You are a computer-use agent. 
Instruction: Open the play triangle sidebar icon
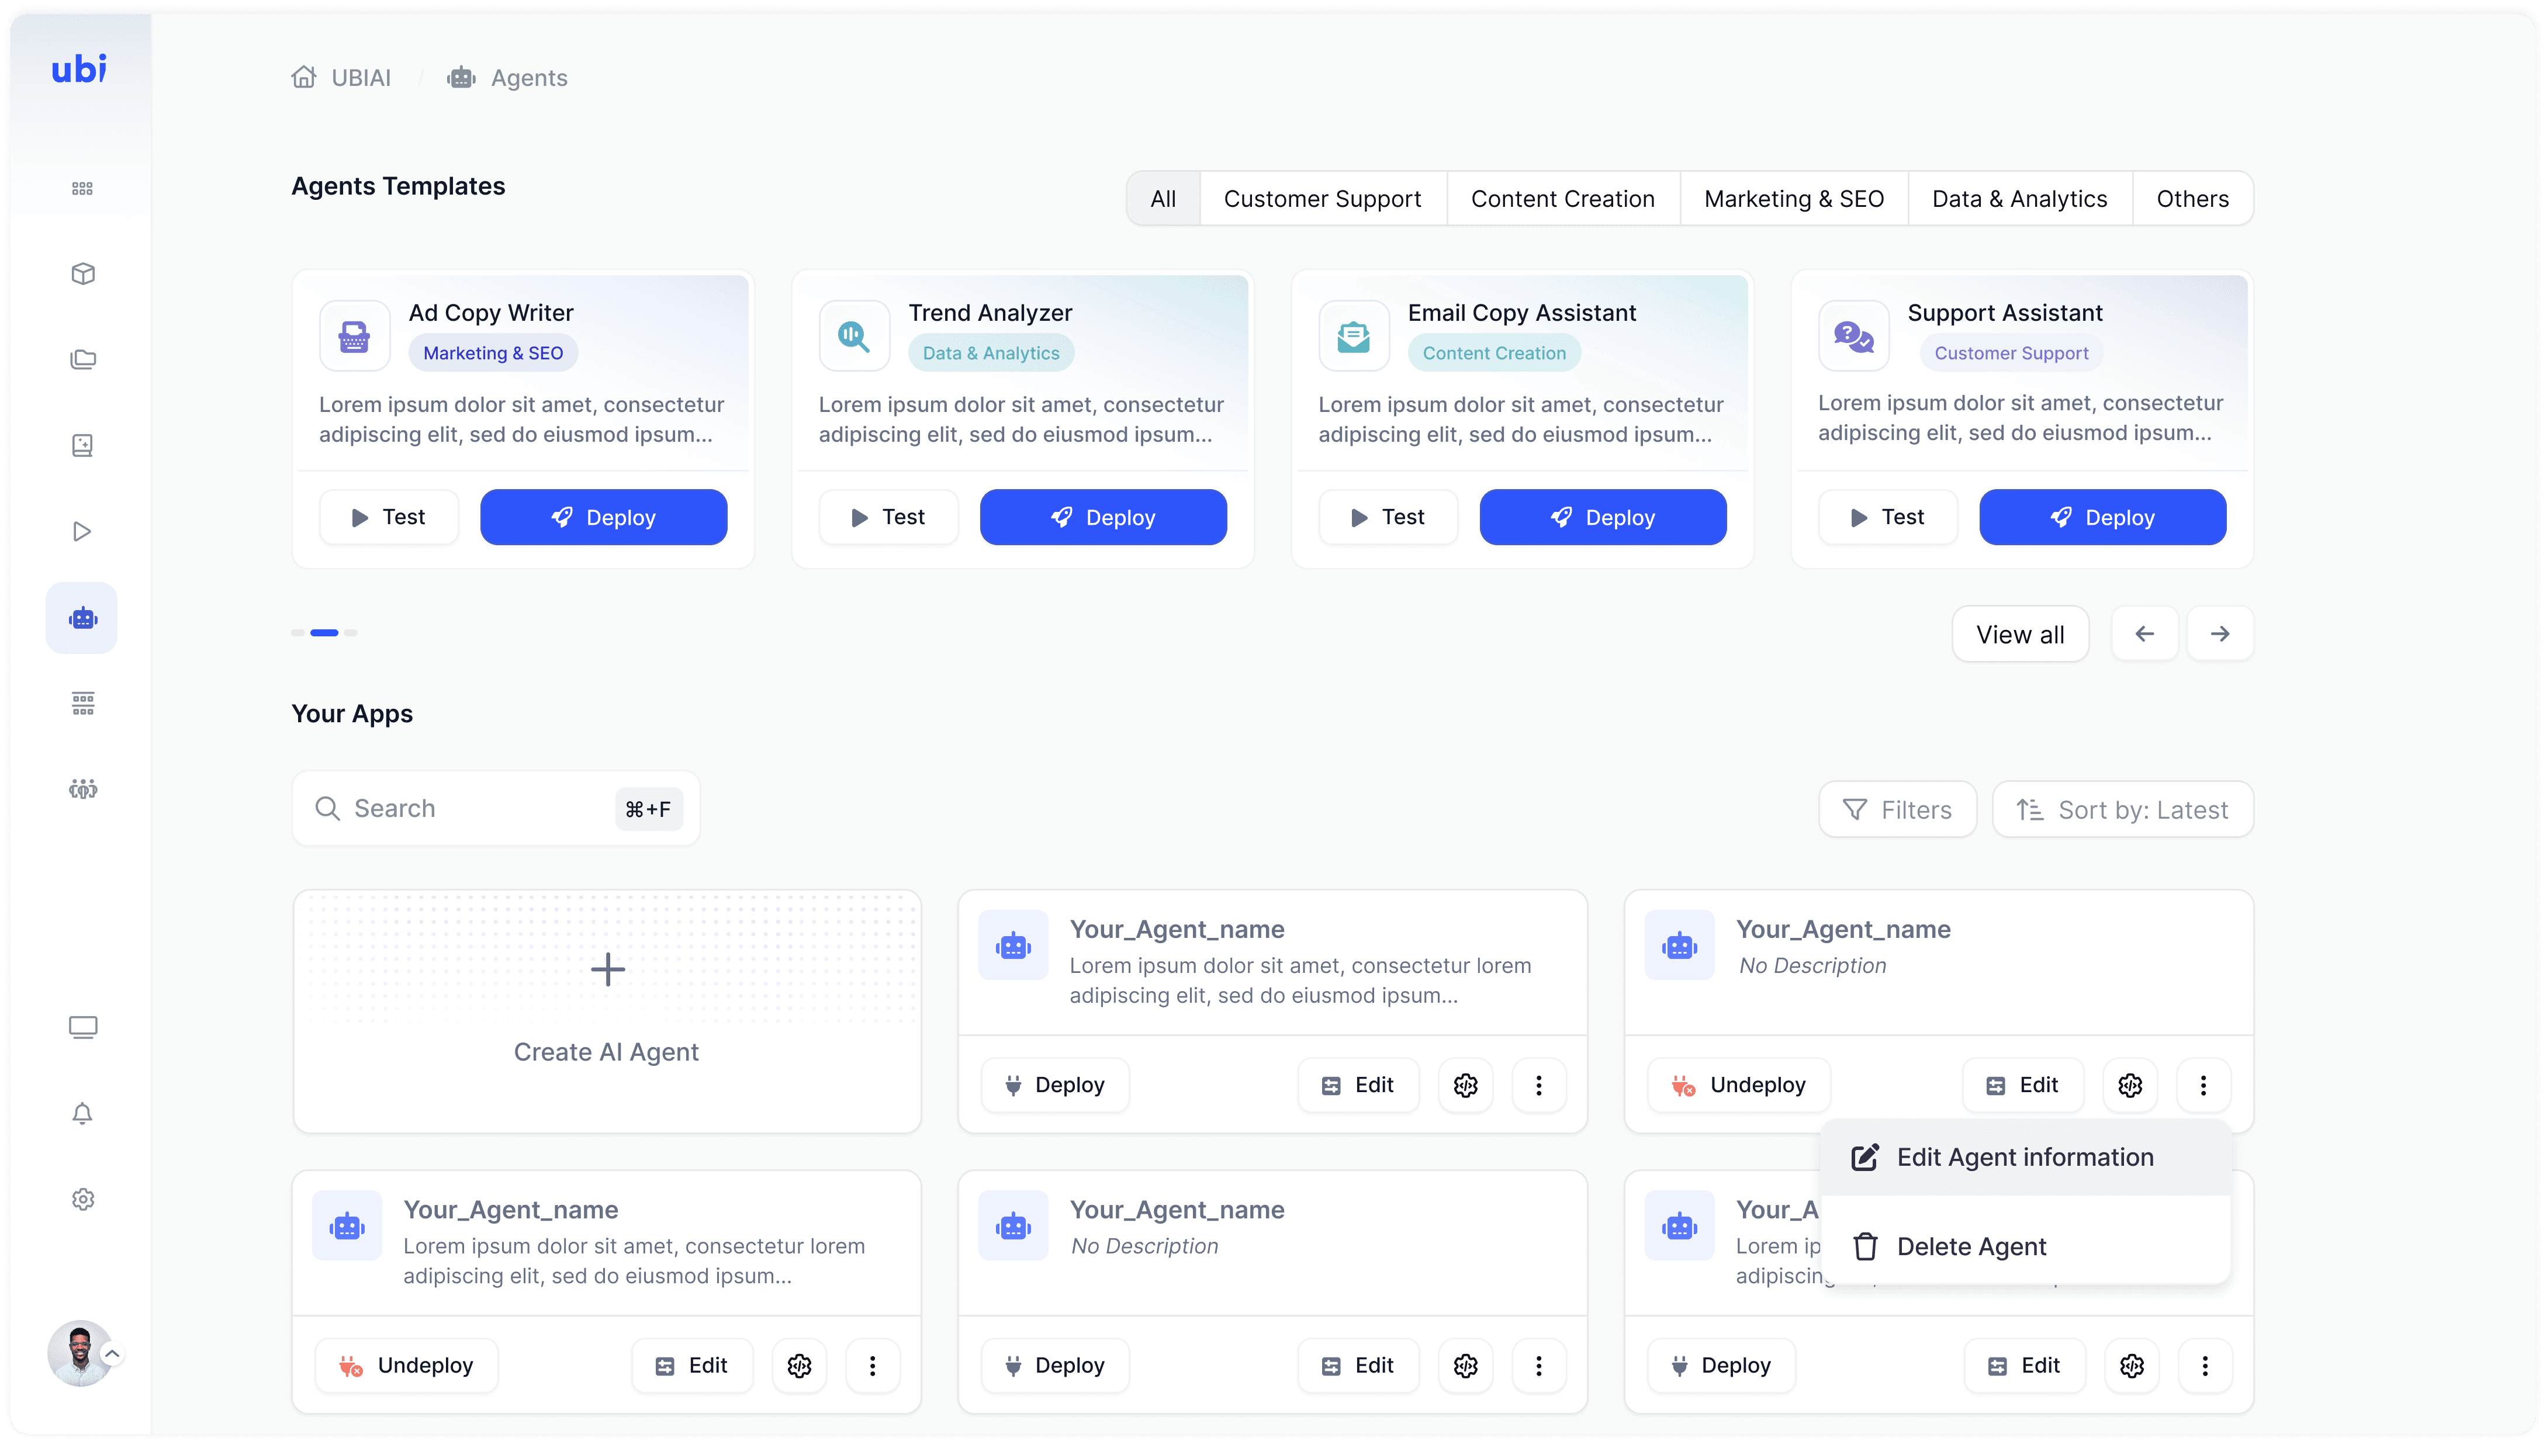82,532
